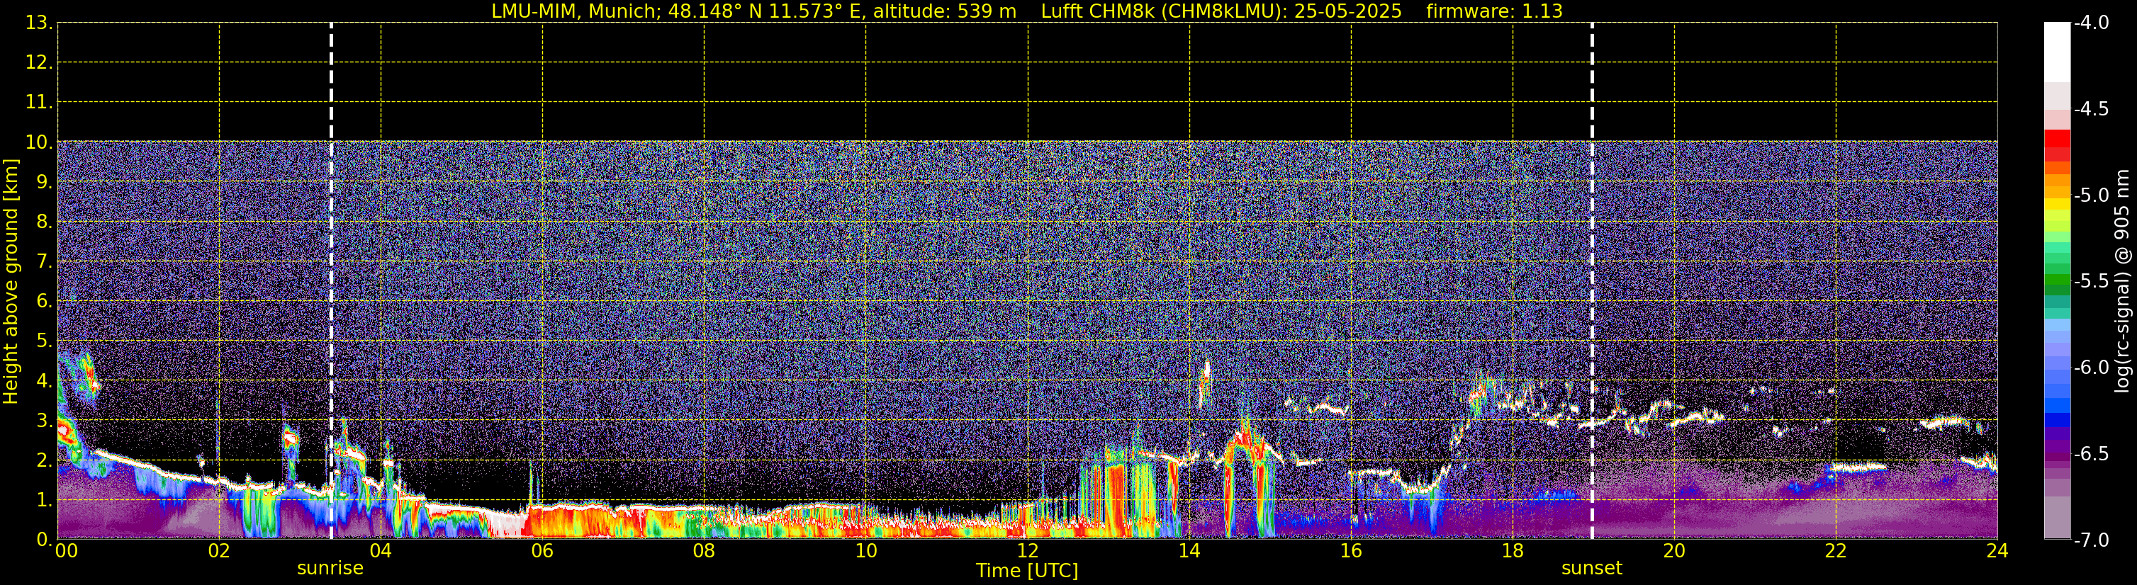This screenshot has width=2137, height=585.
Task: Click the sunrise dashed vertical marker line
Action: coord(331,281)
